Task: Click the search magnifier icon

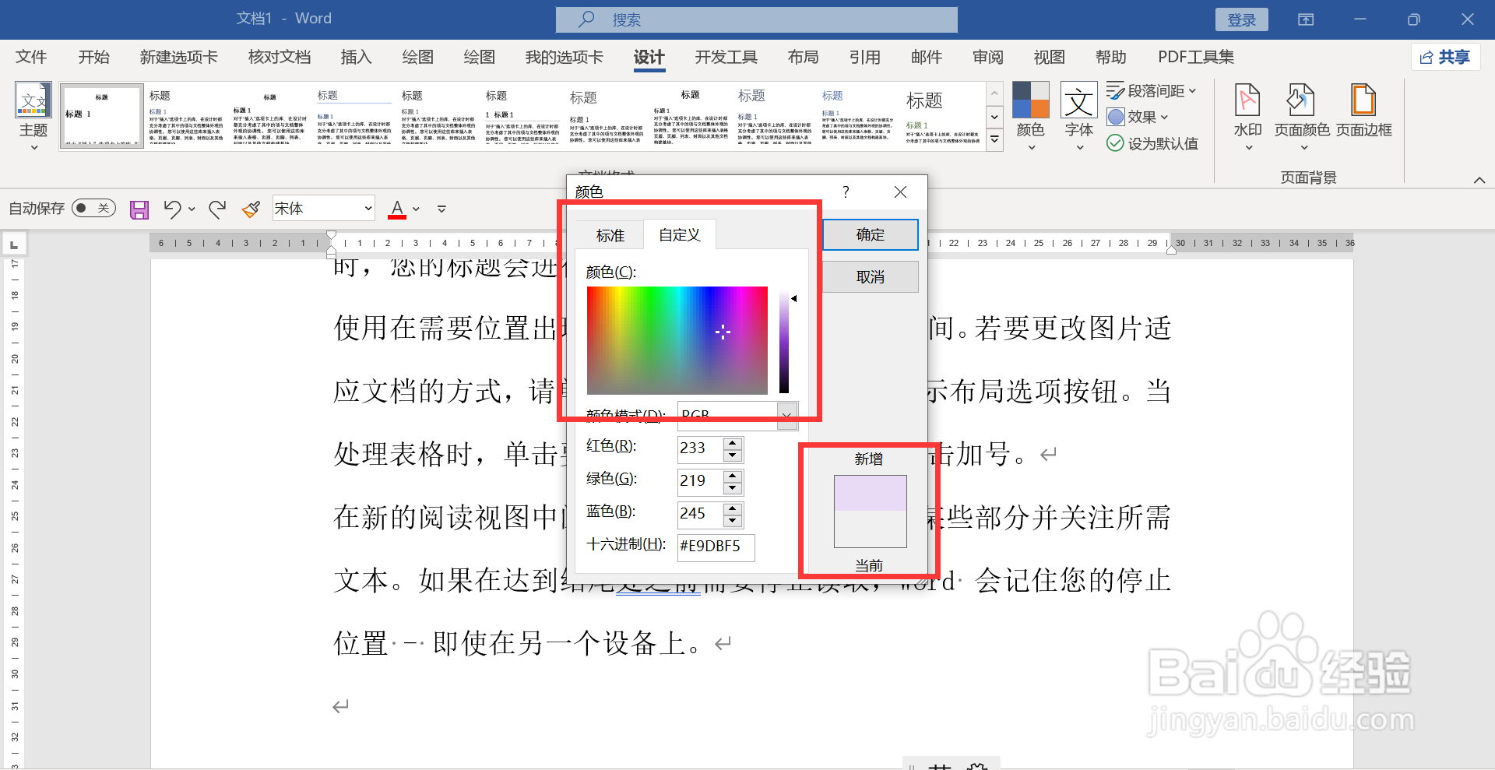Action: 587,19
